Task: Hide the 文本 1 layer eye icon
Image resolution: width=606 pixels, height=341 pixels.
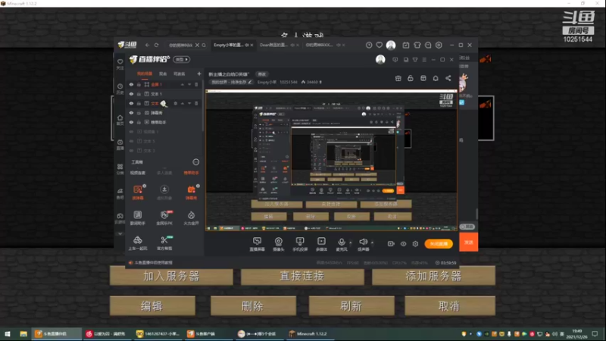Action: (x=131, y=94)
